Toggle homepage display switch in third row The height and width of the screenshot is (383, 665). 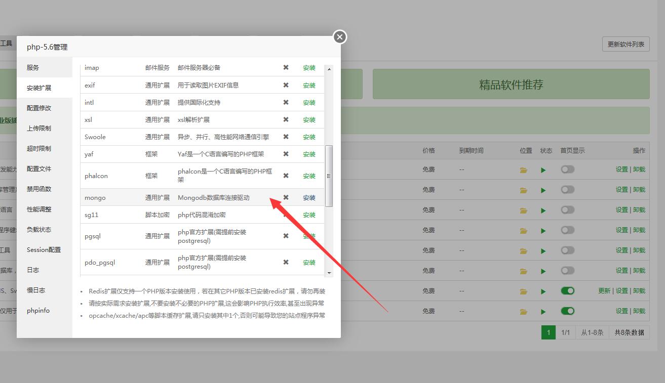click(x=567, y=210)
